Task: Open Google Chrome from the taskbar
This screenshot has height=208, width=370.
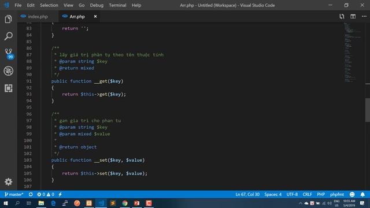Action: pos(125,203)
